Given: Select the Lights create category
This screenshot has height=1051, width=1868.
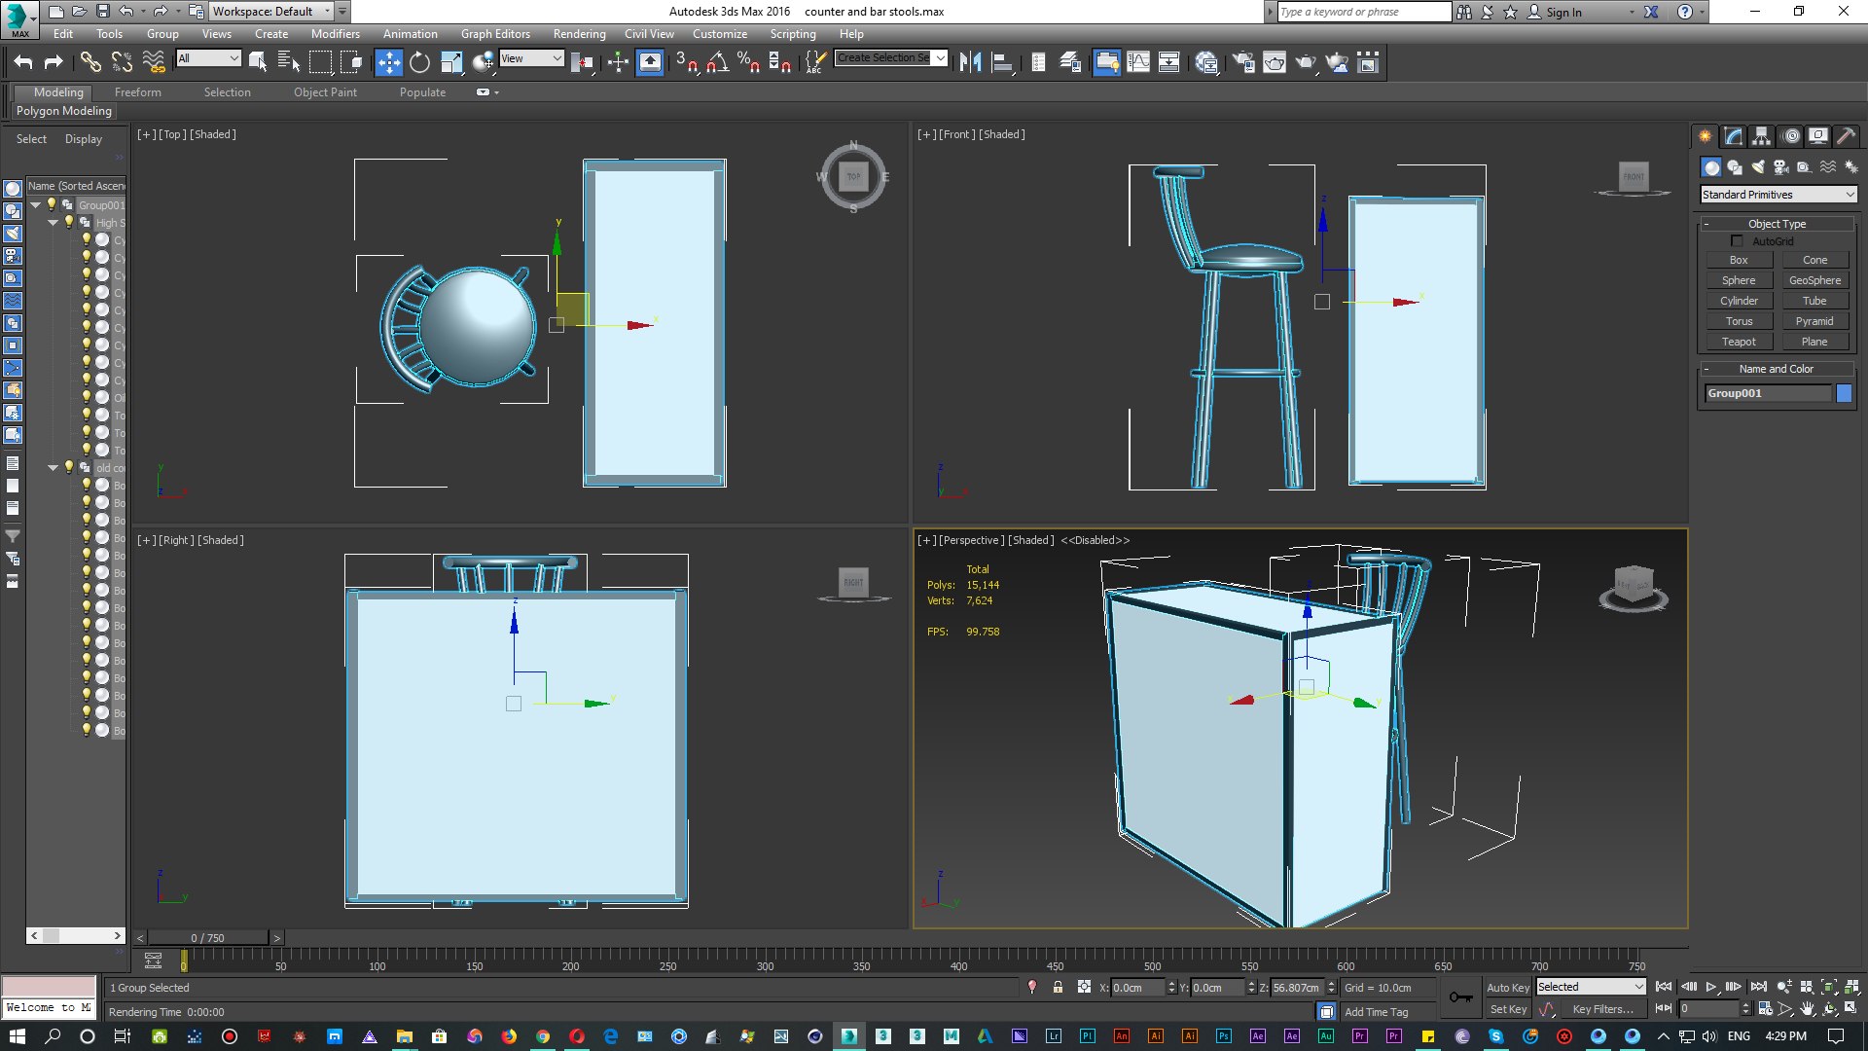Looking at the screenshot, I should tap(1758, 167).
